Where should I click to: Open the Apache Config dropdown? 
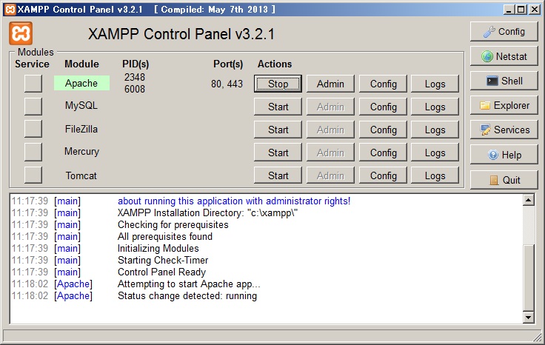(383, 84)
